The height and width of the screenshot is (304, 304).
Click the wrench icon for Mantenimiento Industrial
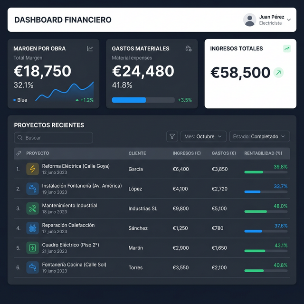(33, 209)
